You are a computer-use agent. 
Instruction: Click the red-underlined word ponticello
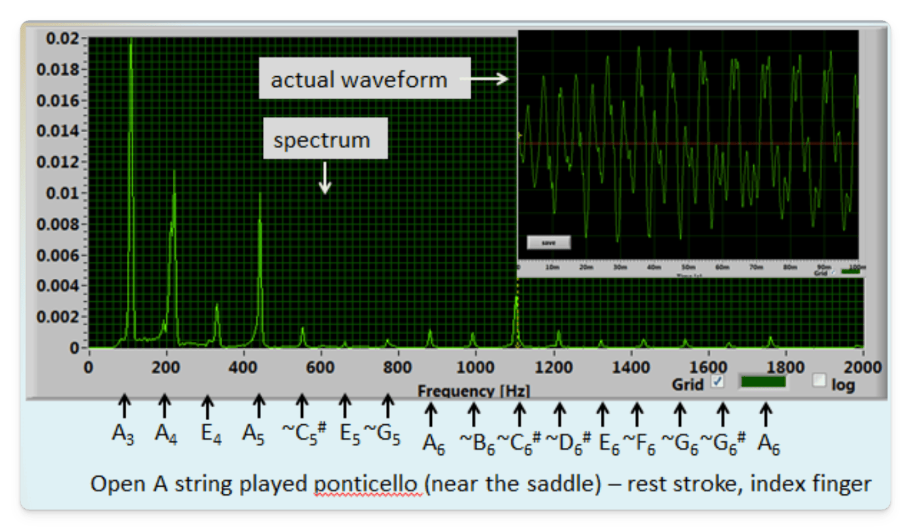pyautogui.click(x=368, y=485)
